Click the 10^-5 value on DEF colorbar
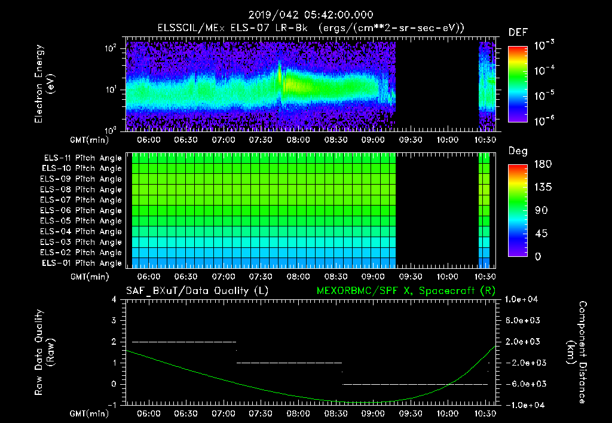 [544, 96]
